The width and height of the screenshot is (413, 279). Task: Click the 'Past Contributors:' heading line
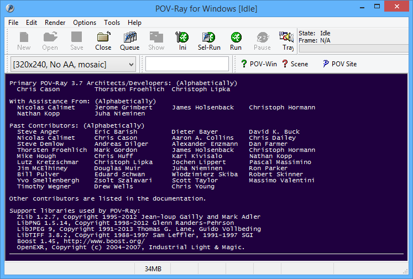[x=77, y=125]
